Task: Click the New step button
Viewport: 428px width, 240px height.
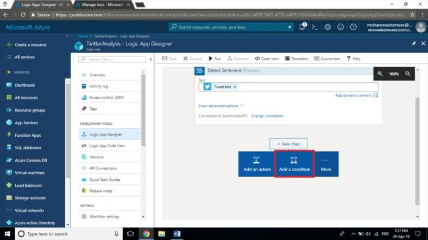Action: [x=288, y=144]
